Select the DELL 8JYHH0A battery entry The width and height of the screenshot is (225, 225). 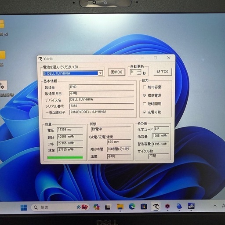pos(70,73)
